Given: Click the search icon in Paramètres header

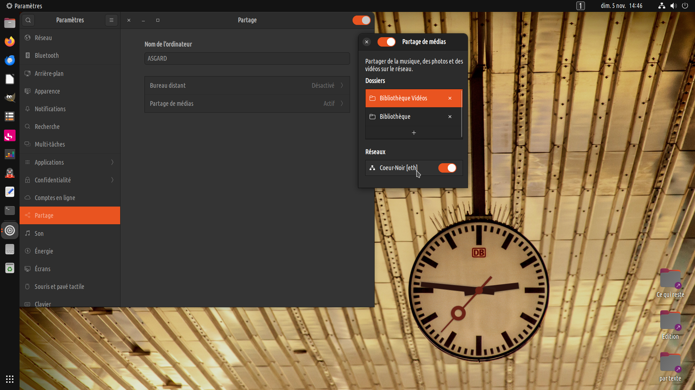Looking at the screenshot, I should point(28,20).
